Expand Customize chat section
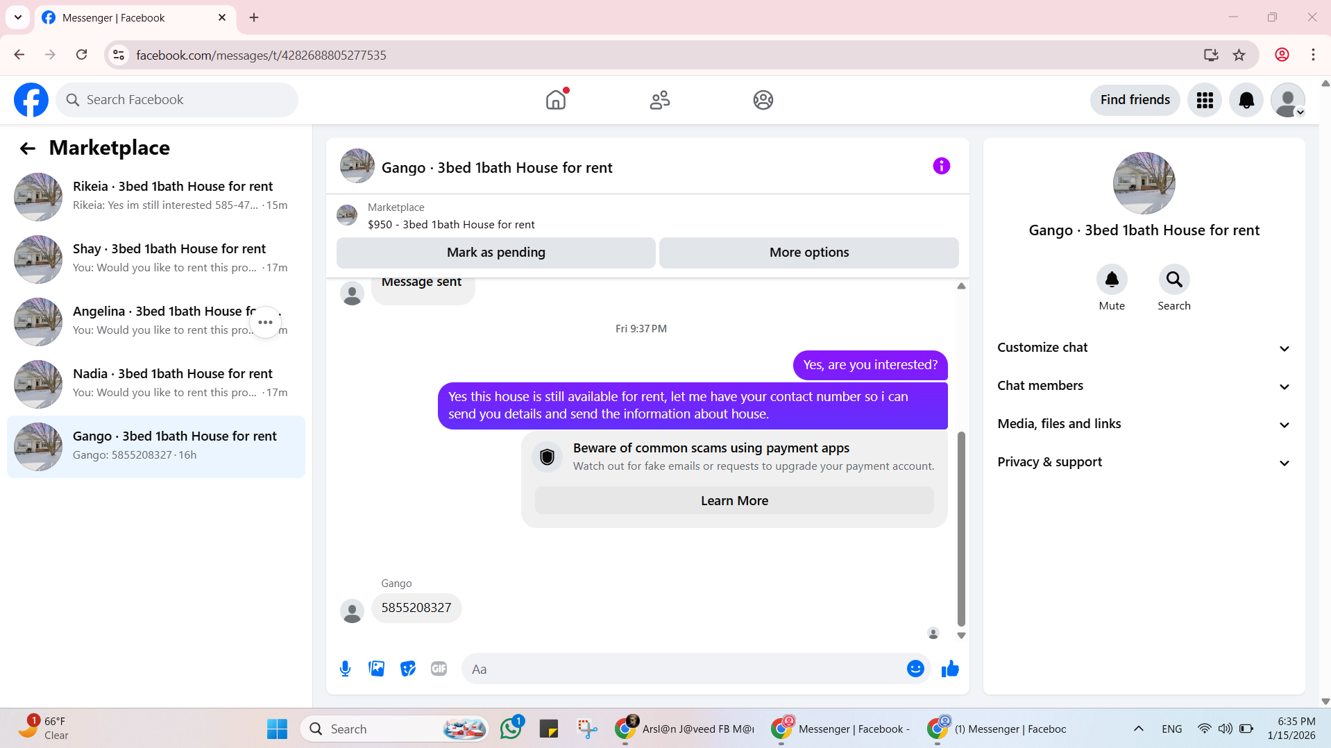 tap(1144, 348)
